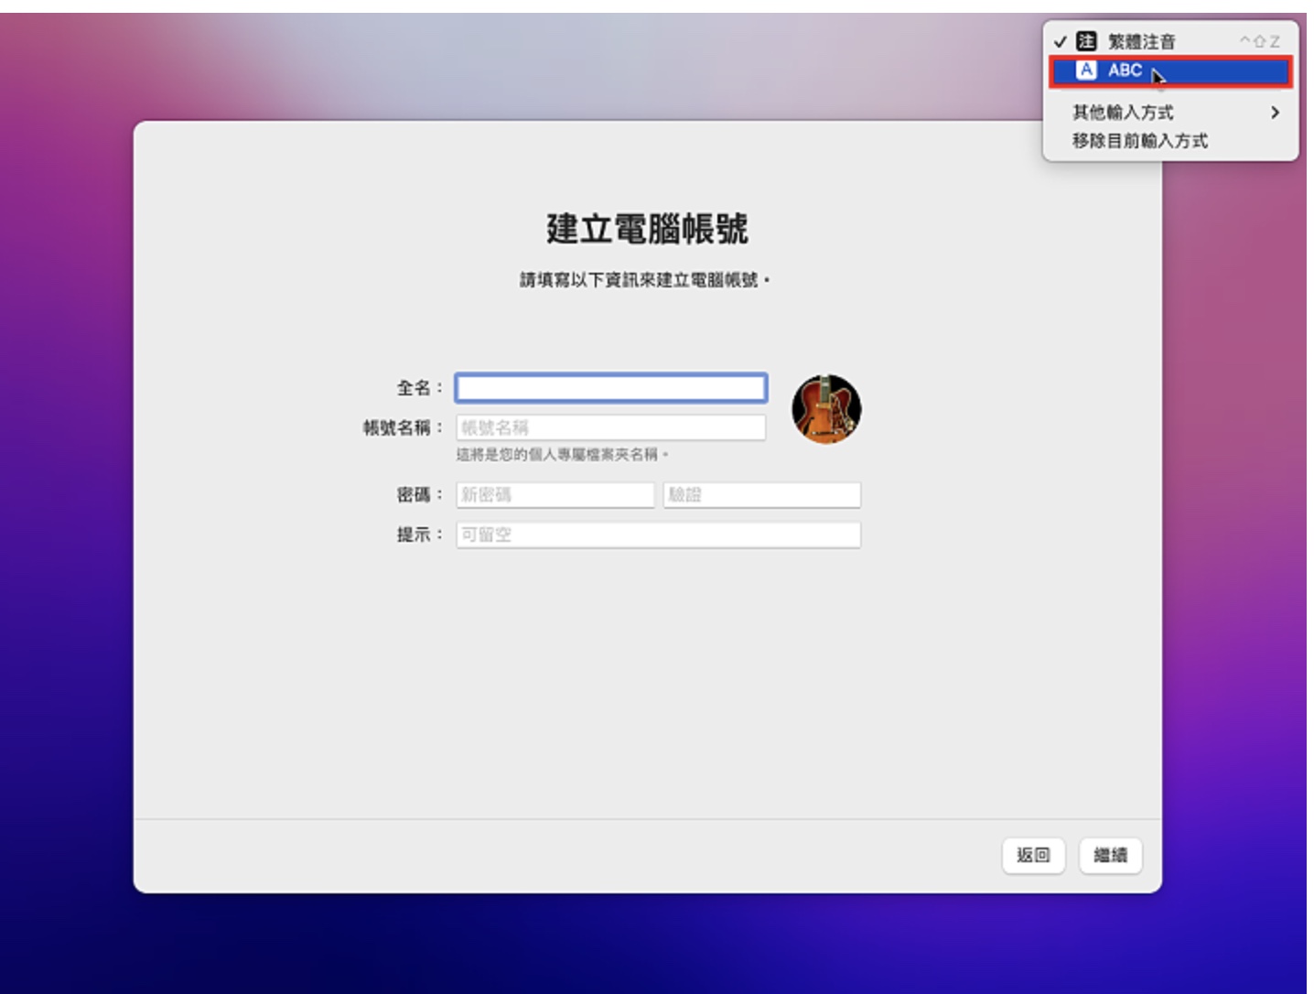Image resolution: width=1314 pixels, height=994 pixels.
Task: Click the 驗證 verify password field
Action: pyautogui.click(x=762, y=495)
